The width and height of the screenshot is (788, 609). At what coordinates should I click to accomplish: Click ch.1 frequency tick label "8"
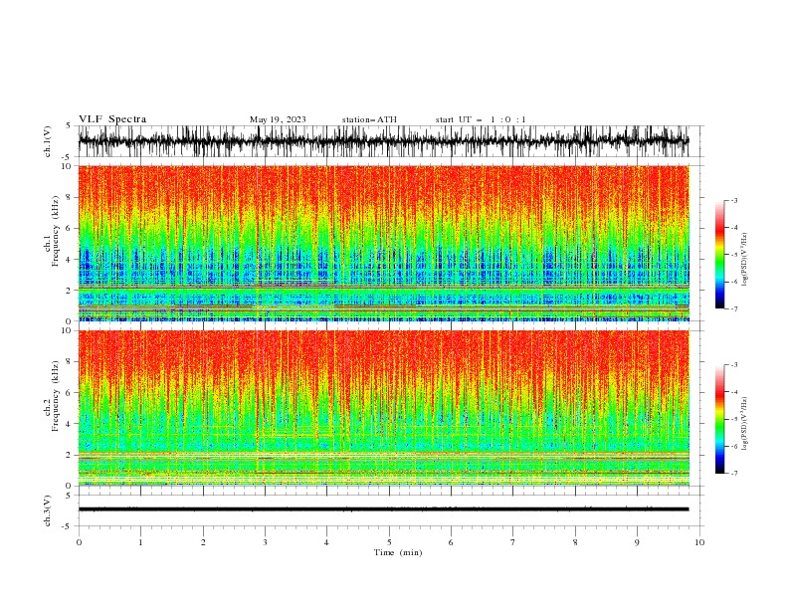click(69, 197)
